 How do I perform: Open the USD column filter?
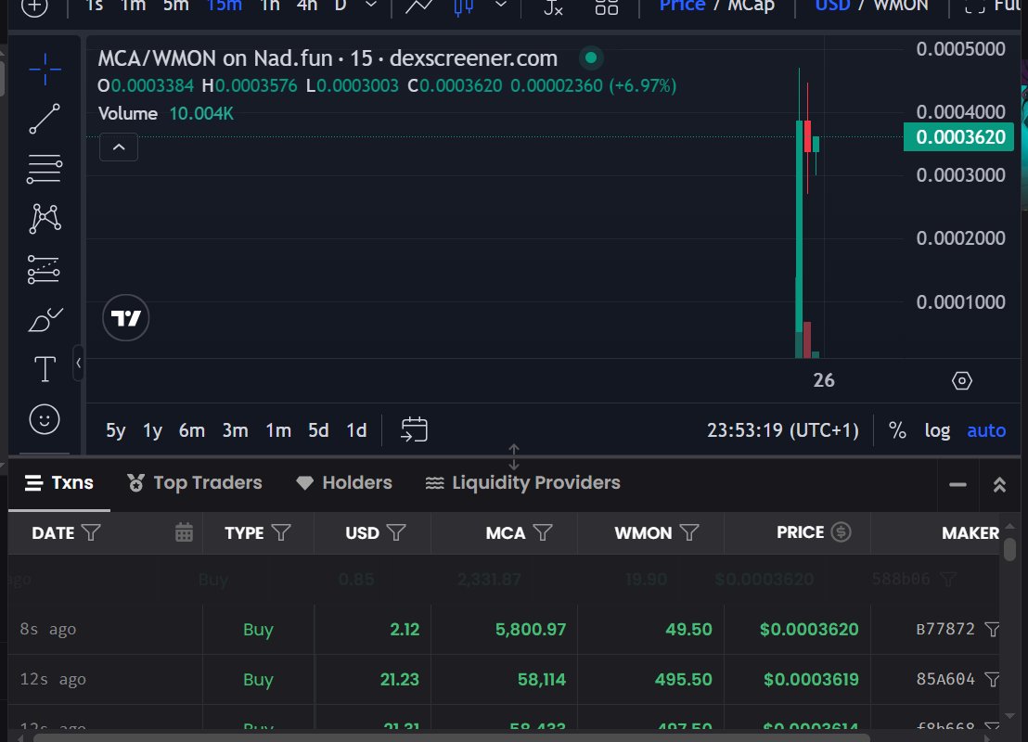396,532
